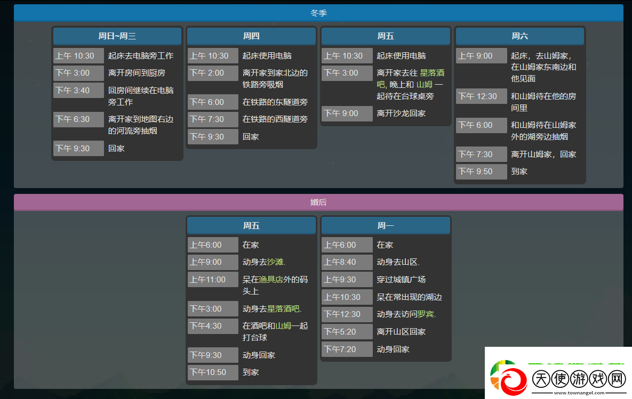This screenshot has height=399, width=632.
Task: Select the 周六 table header
Action: coord(520,36)
